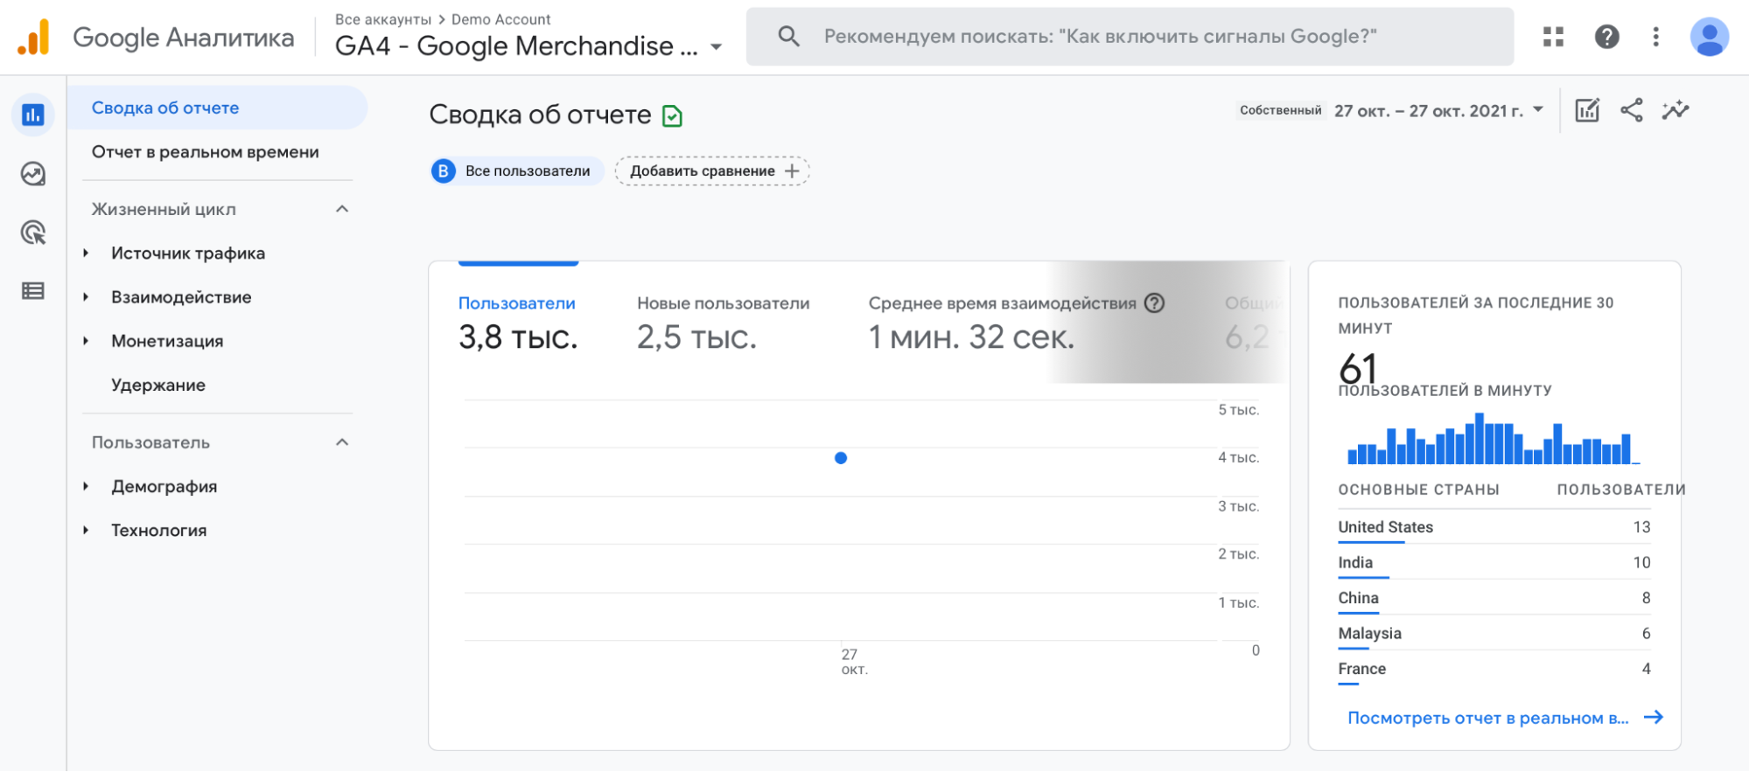Click the Собственный date label
Image resolution: width=1749 pixels, height=772 pixels.
click(x=1280, y=110)
